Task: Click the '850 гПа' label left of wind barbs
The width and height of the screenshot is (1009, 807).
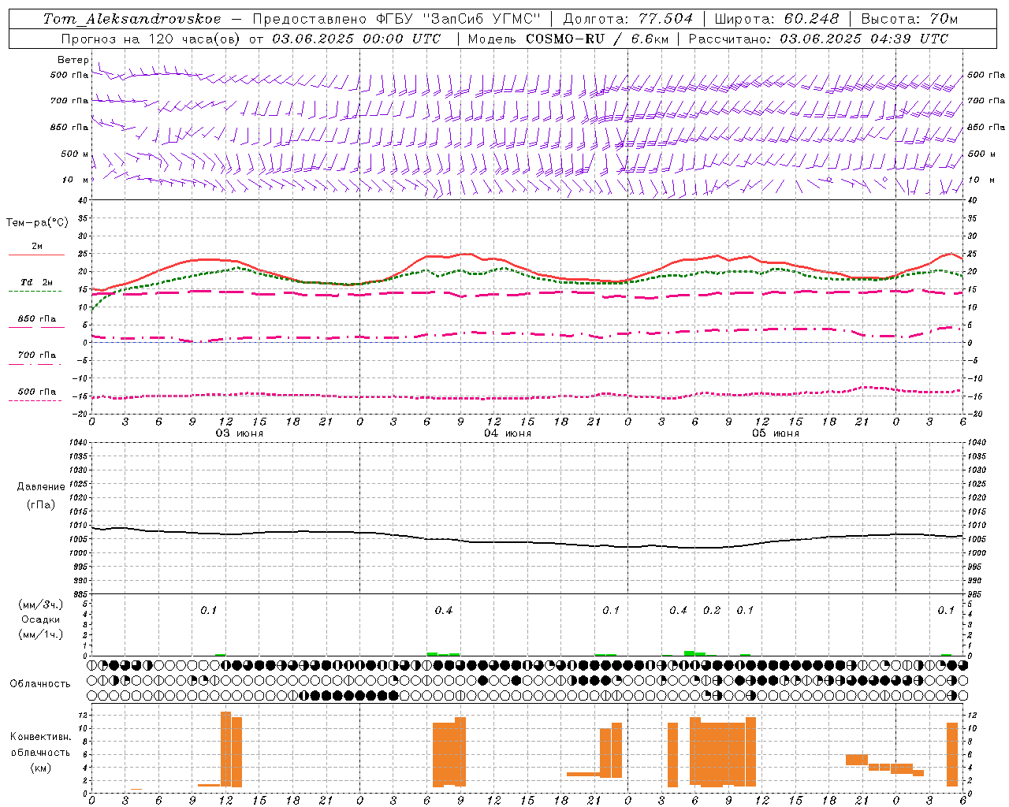Action: coord(69,127)
